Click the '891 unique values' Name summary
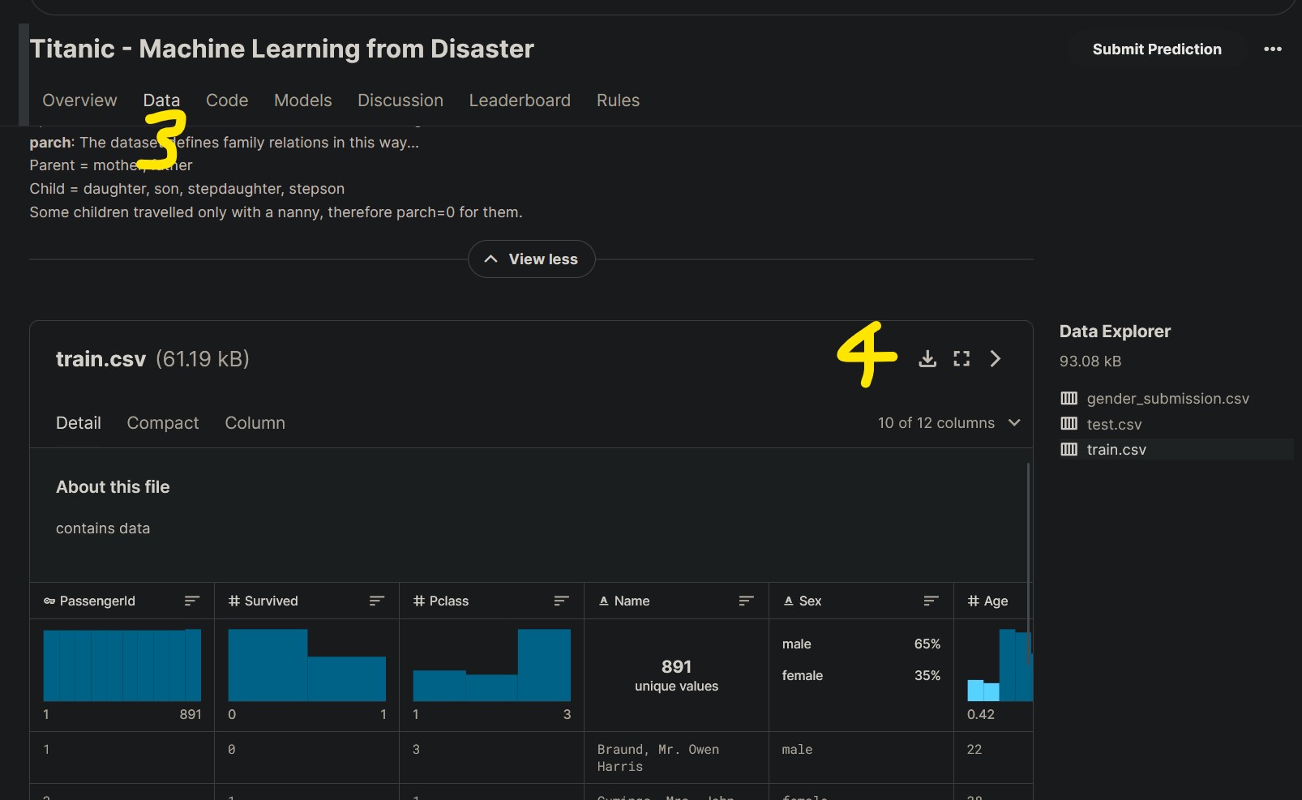The image size is (1302, 800). [676, 675]
